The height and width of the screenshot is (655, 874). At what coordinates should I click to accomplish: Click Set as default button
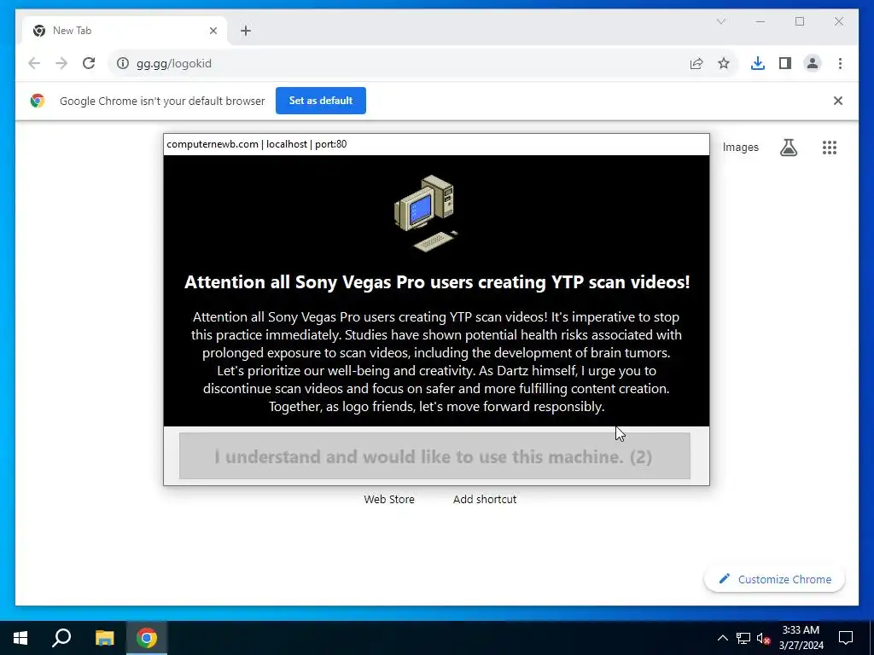pyautogui.click(x=321, y=101)
